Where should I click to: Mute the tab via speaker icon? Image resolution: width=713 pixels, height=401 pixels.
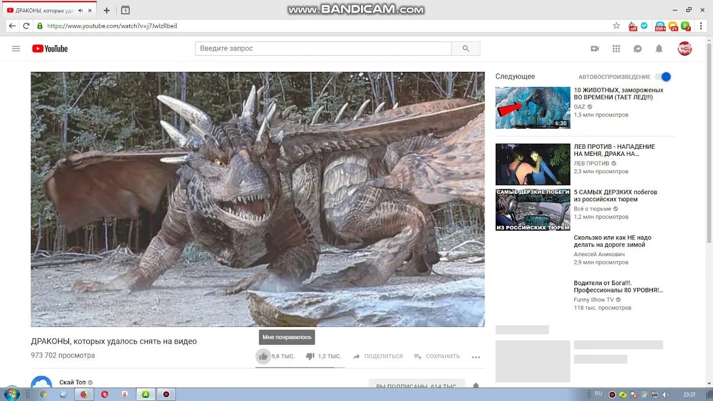click(81, 11)
